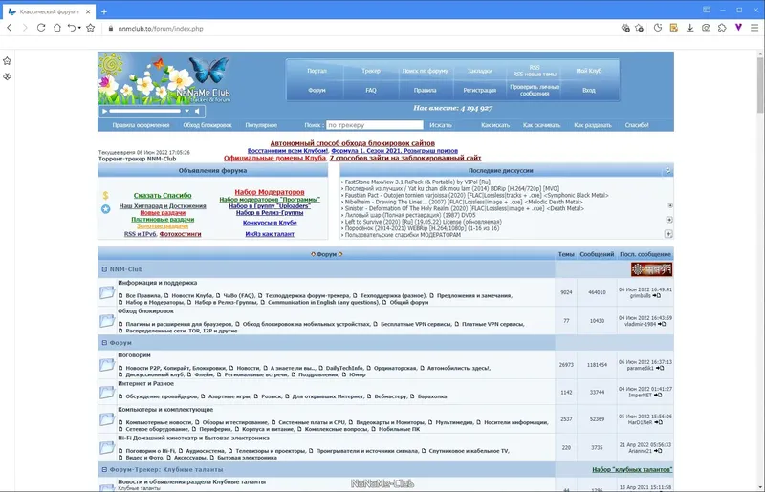Go back using the browser back arrow

[10, 28]
